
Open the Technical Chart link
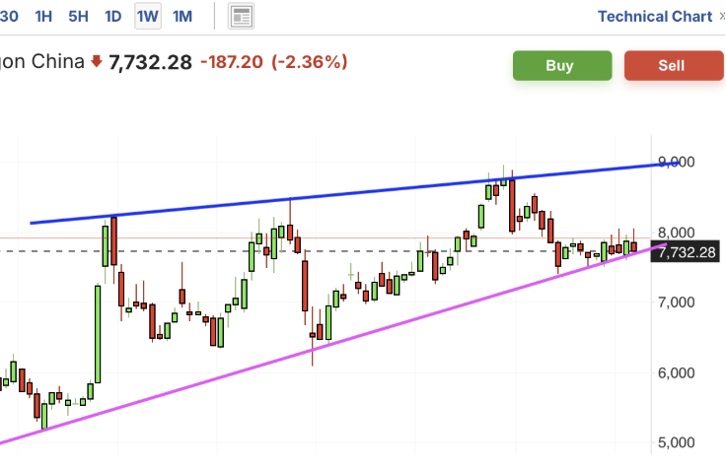pyautogui.click(x=654, y=16)
